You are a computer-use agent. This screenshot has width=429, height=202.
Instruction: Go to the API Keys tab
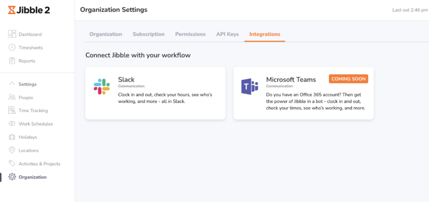pos(227,34)
